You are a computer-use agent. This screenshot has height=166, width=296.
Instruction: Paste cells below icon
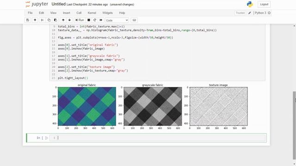click(55, 20)
